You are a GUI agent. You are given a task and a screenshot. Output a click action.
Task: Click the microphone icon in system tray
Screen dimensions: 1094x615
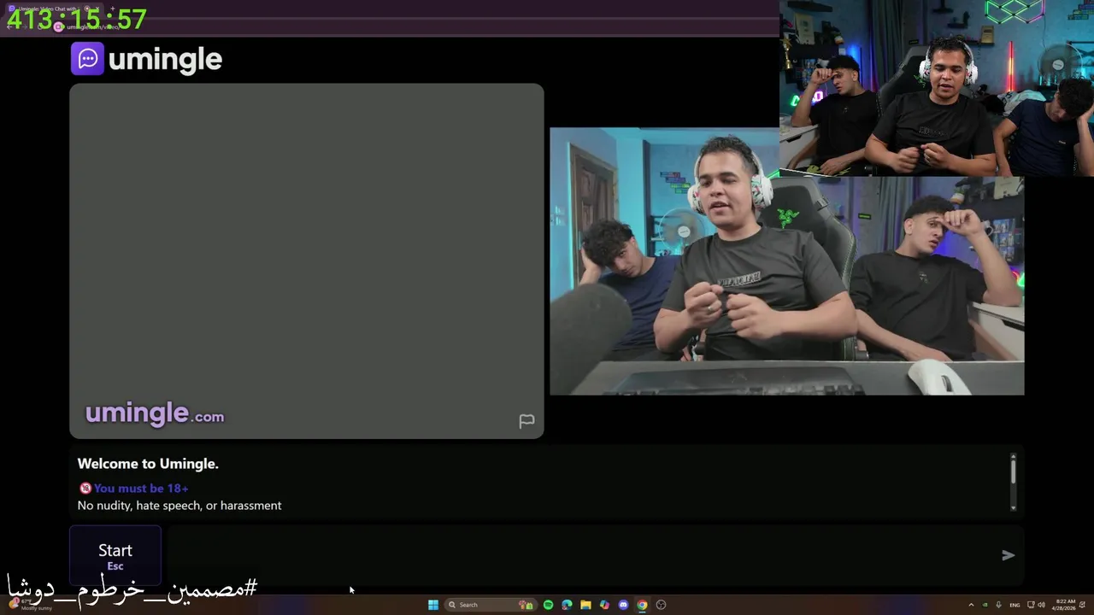(x=998, y=605)
